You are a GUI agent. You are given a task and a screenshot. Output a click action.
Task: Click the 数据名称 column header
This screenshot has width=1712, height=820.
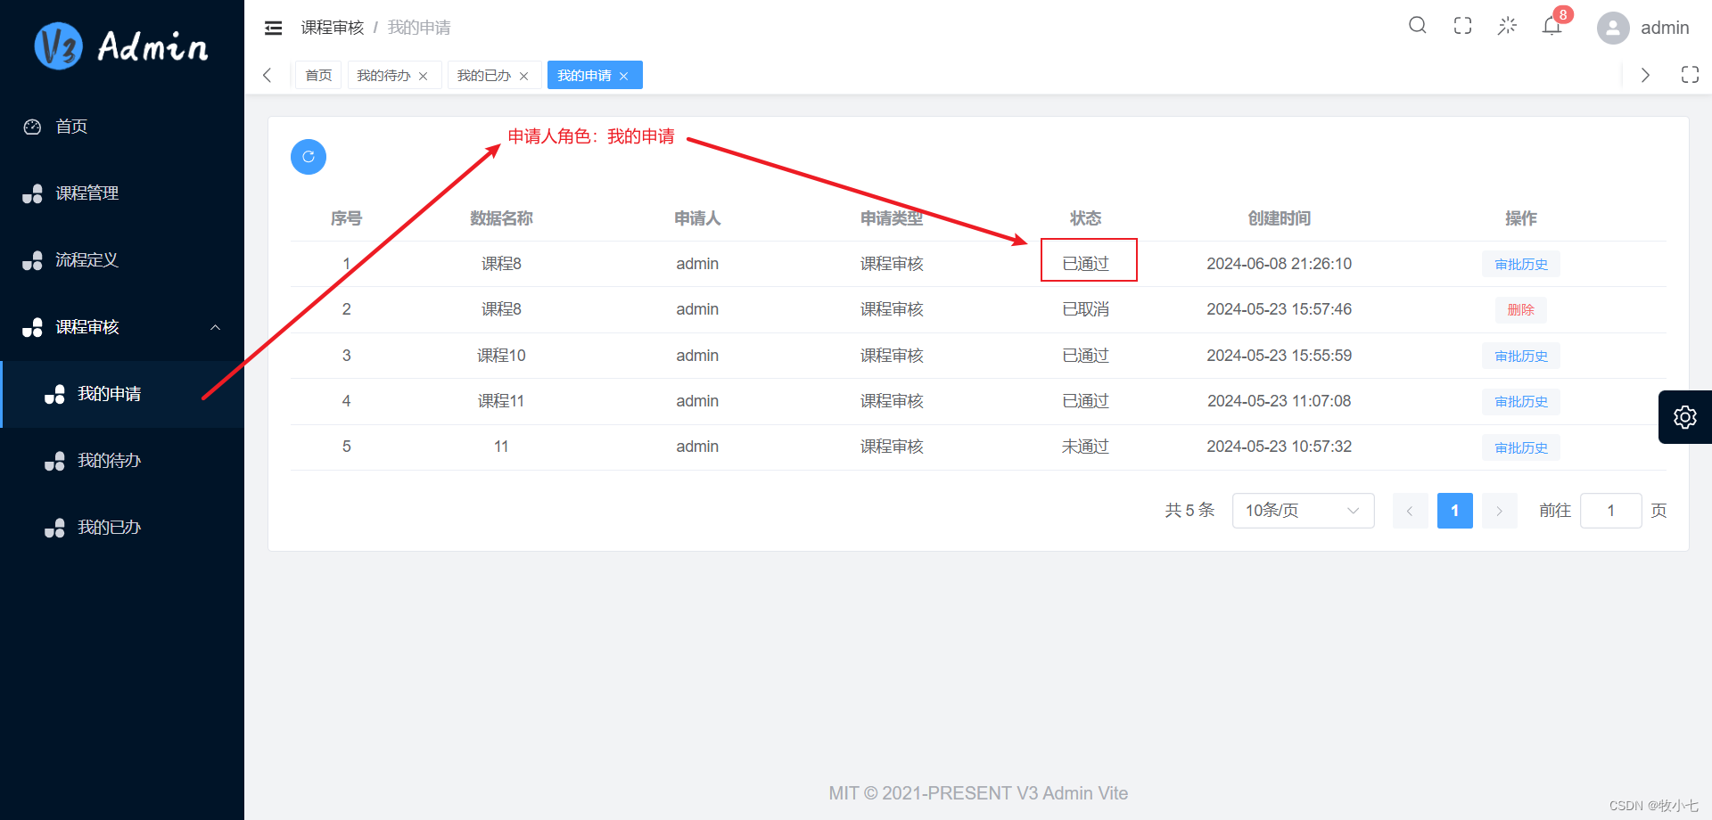[x=501, y=218]
